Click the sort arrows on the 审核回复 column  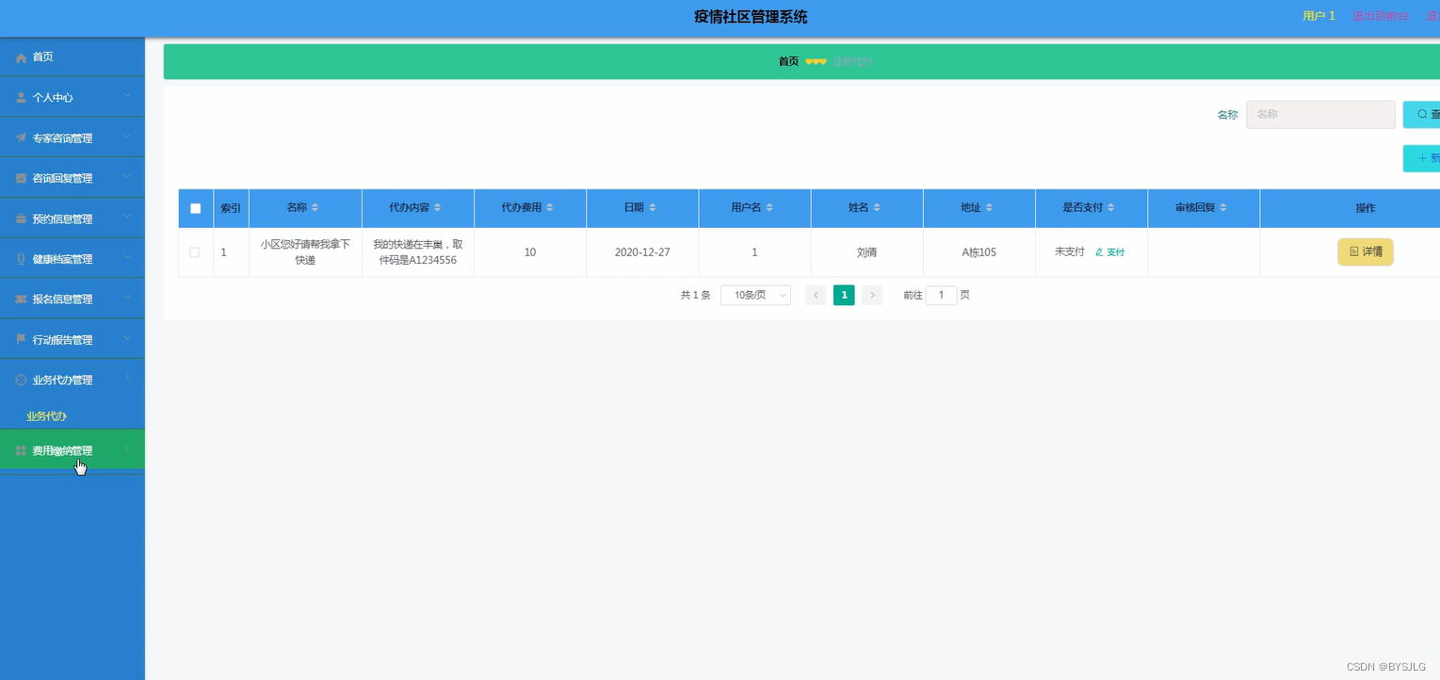[x=1222, y=208]
